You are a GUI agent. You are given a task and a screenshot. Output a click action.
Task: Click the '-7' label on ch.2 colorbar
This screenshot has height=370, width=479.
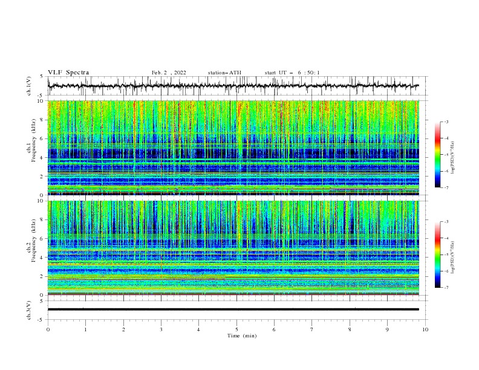pyautogui.click(x=446, y=287)
